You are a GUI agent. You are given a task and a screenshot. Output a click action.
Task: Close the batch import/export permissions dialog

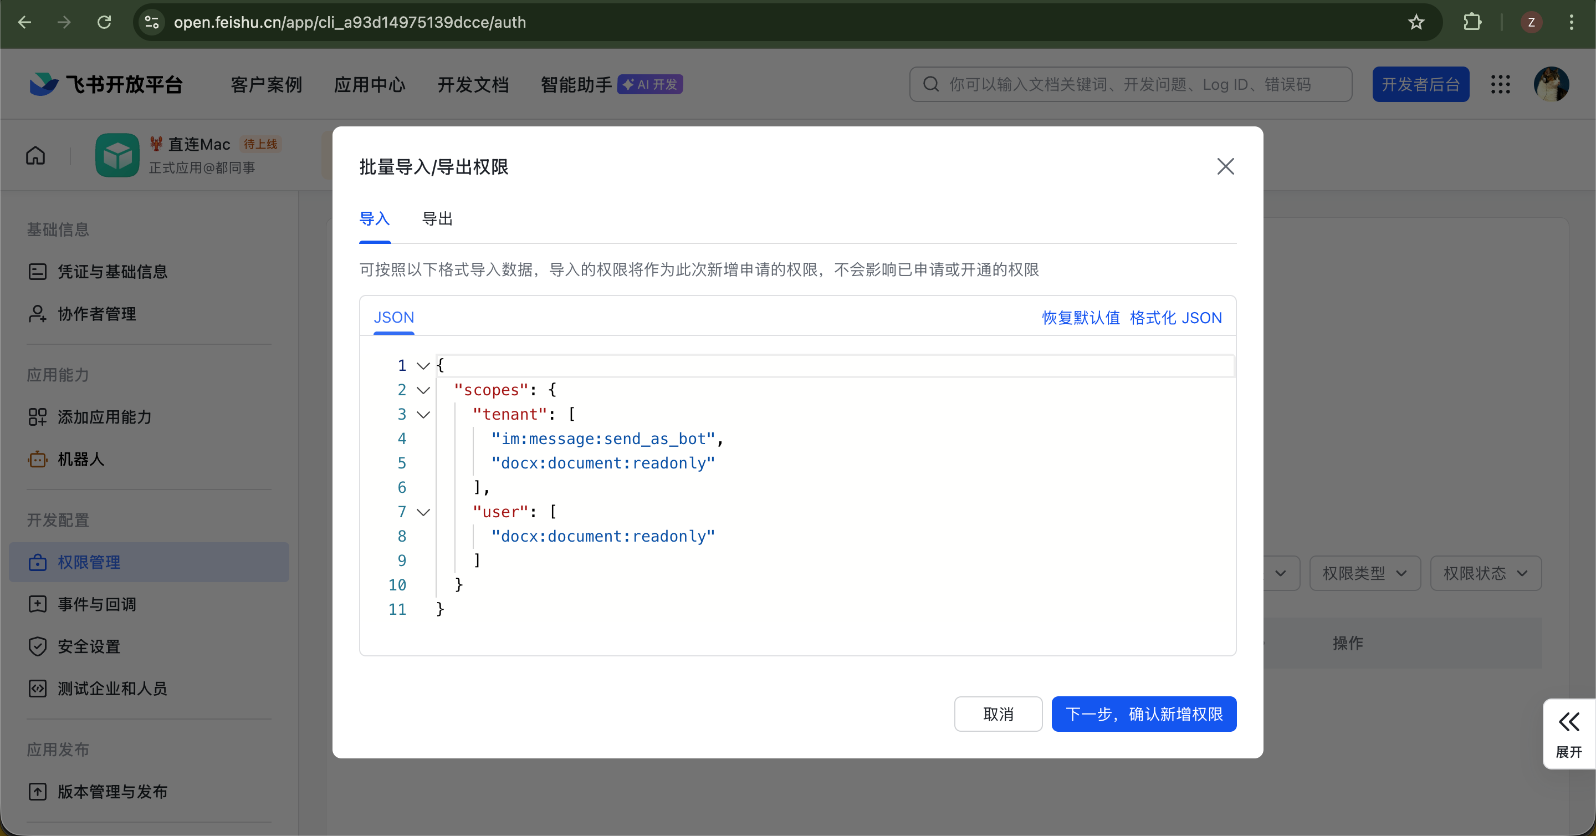pyautogui.click(x=1225, y=166)
